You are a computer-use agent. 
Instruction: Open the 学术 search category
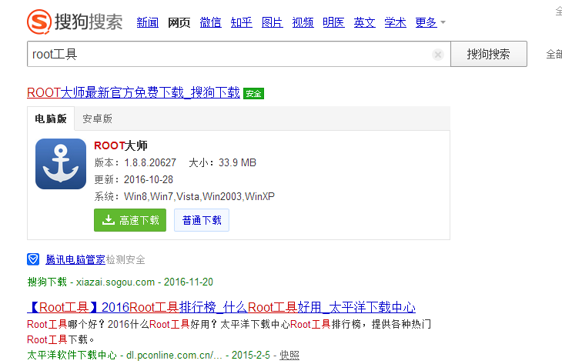tap(396, 22)
